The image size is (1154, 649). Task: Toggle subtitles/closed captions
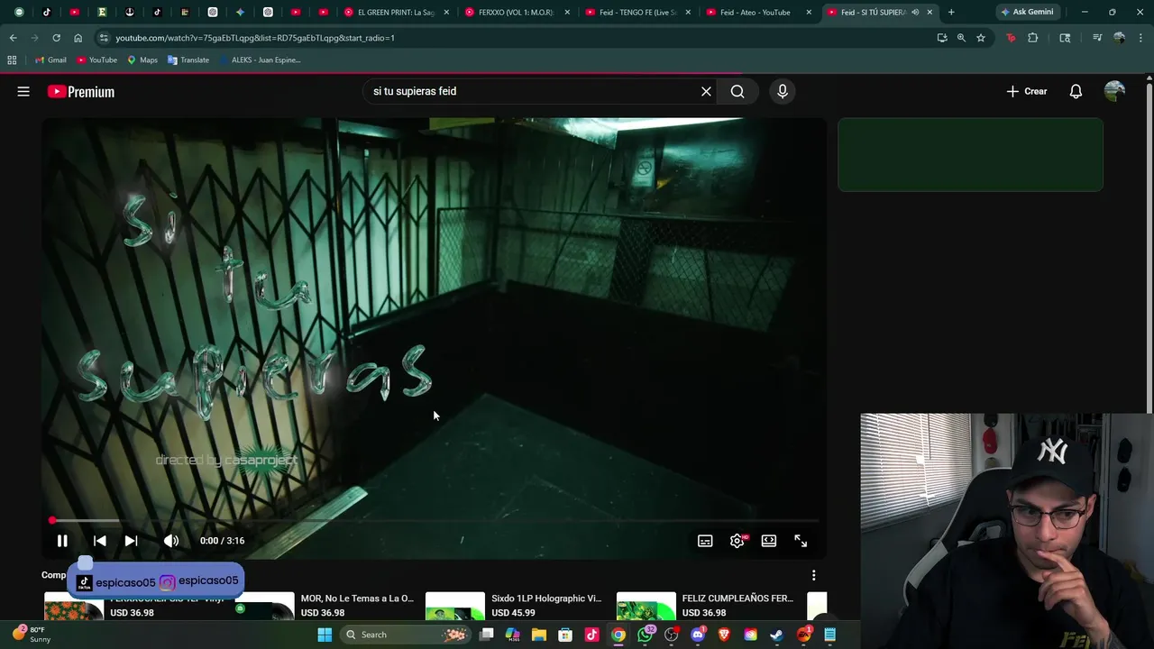705,541
